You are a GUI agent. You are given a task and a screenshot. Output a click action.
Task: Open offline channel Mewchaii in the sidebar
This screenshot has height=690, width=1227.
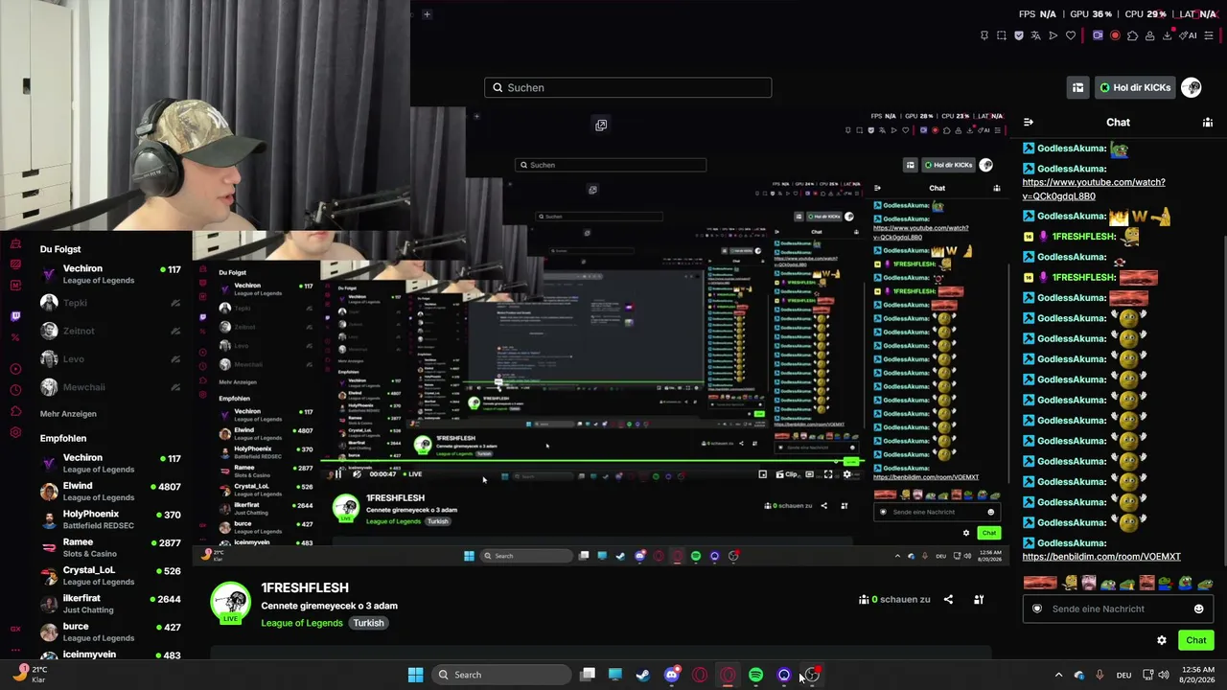tap(109, 387)
